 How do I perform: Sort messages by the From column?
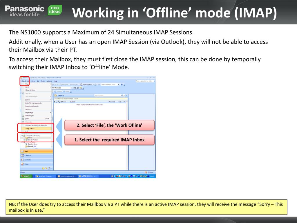pyautogui.click(x=64, y=102)
